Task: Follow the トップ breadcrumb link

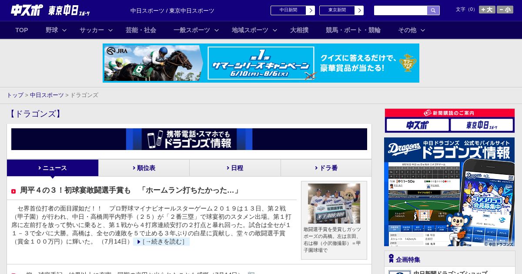Action: point(15,95)
